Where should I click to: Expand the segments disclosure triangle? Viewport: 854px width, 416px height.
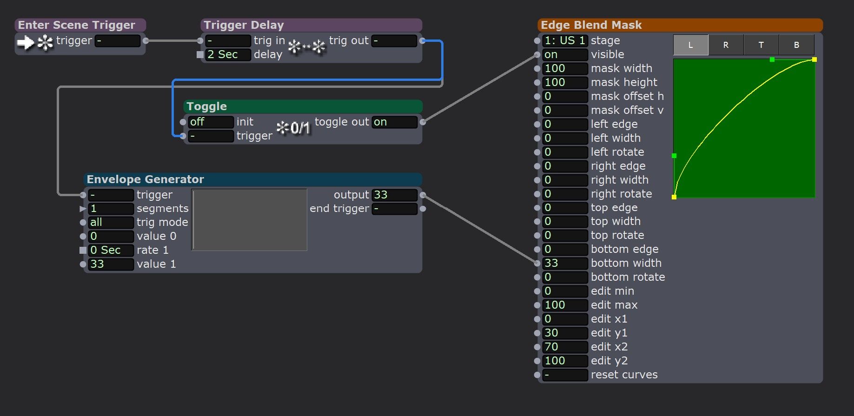[83, 209]
